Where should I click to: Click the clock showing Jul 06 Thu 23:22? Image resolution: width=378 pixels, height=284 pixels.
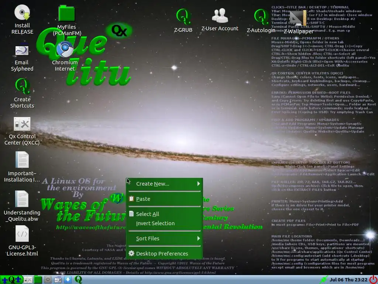348,280
